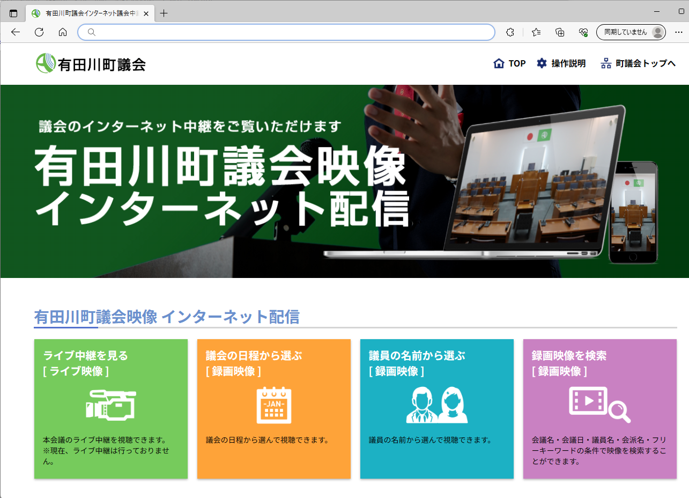Click text 議員の名前から選んで視聴できます。
This screenshot has height=498, width=689.
(x=430, y=440)
